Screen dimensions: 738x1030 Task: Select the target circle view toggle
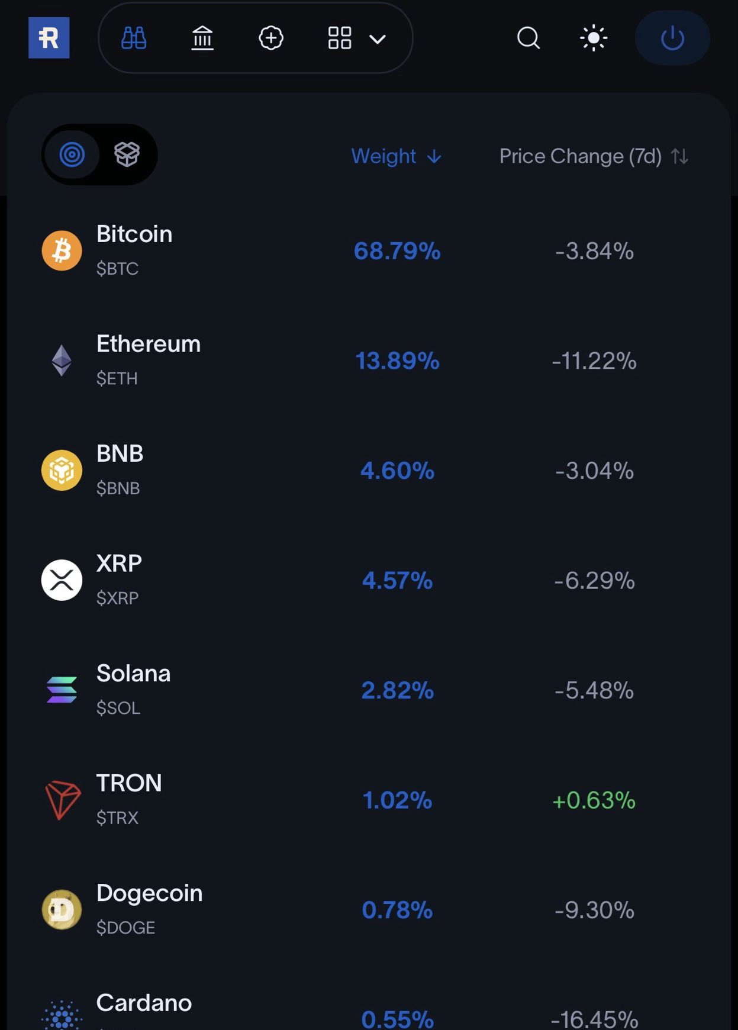72,155
